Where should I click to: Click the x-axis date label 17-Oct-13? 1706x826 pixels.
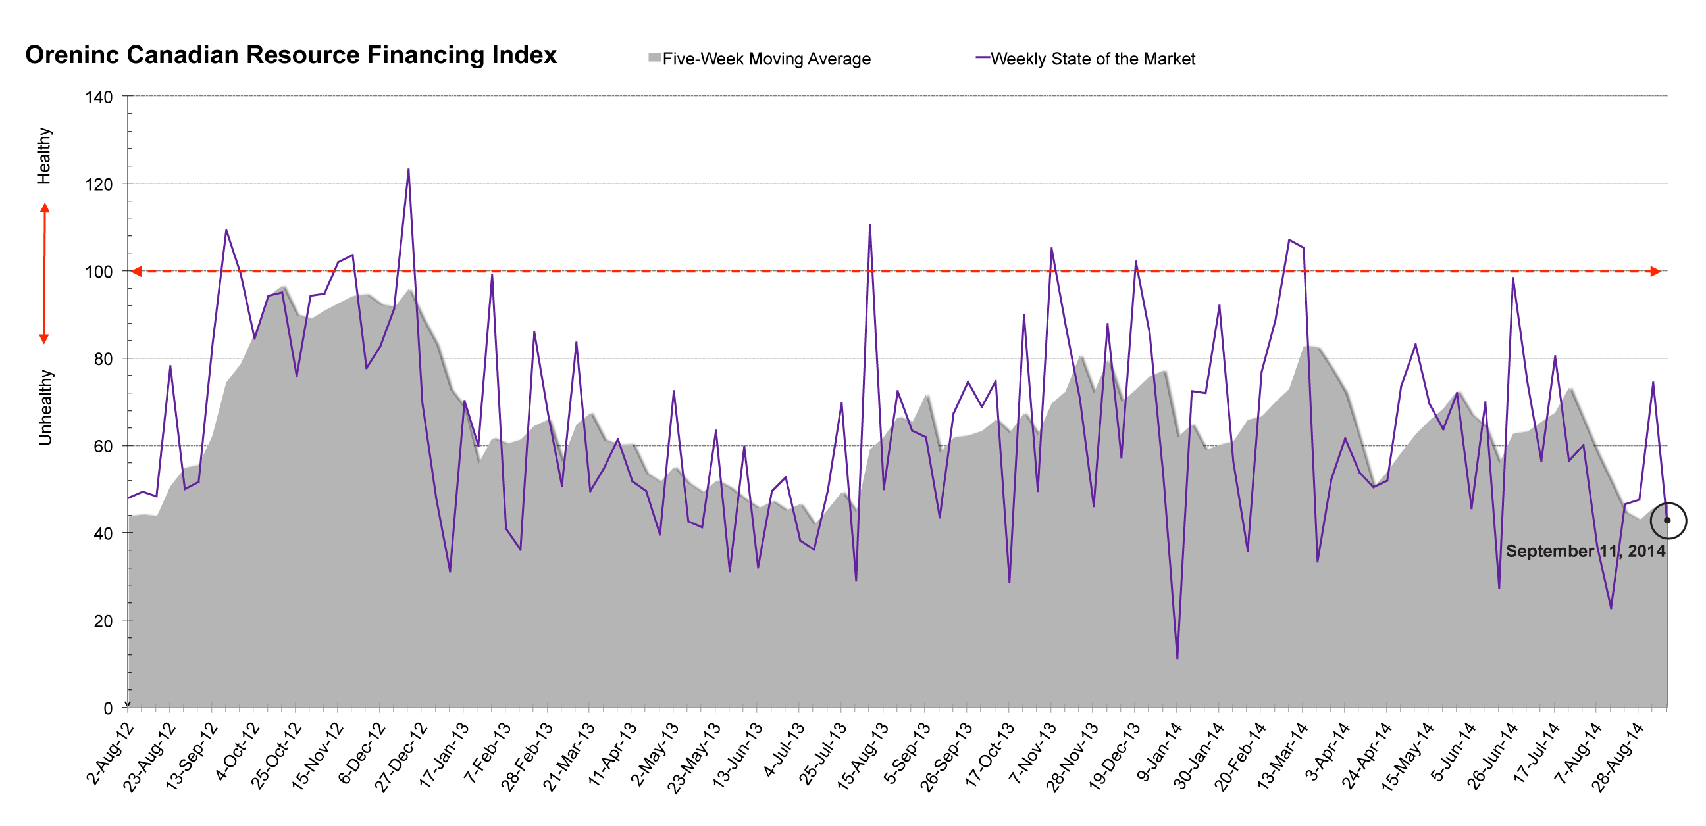[989, 755]
